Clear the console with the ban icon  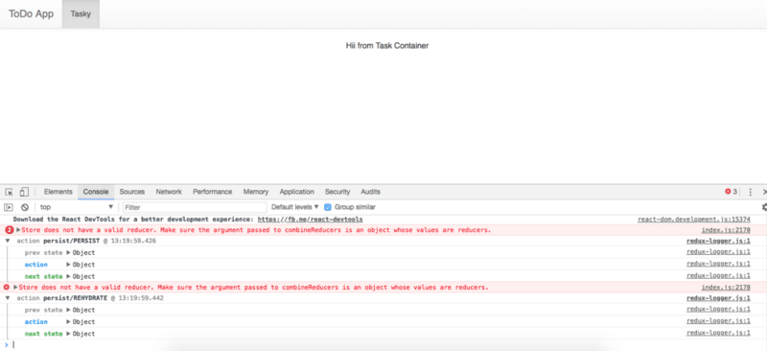tap(25, 207)
